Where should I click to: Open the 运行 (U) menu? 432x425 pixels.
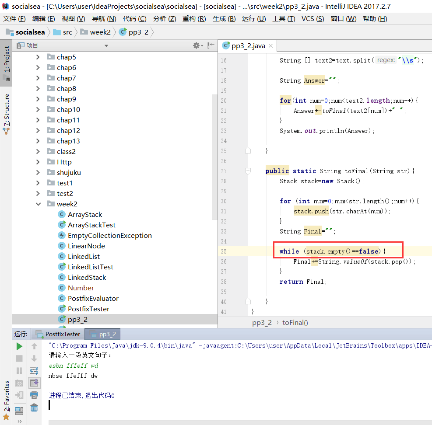coord(254,19)
